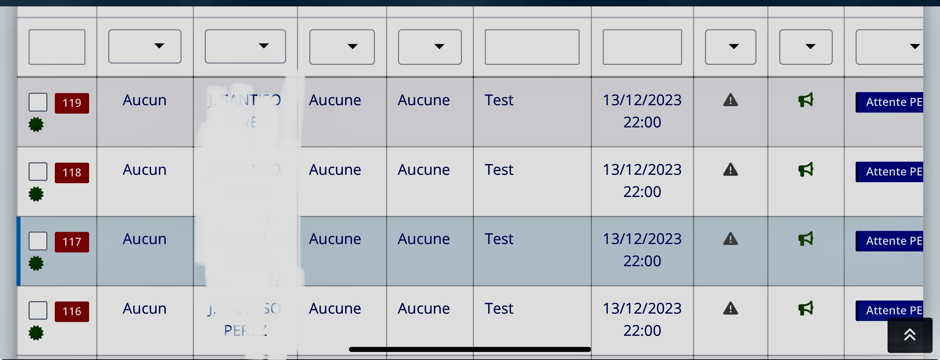
Task: Click the green badge icon under row 119
Action: point(36,125)
